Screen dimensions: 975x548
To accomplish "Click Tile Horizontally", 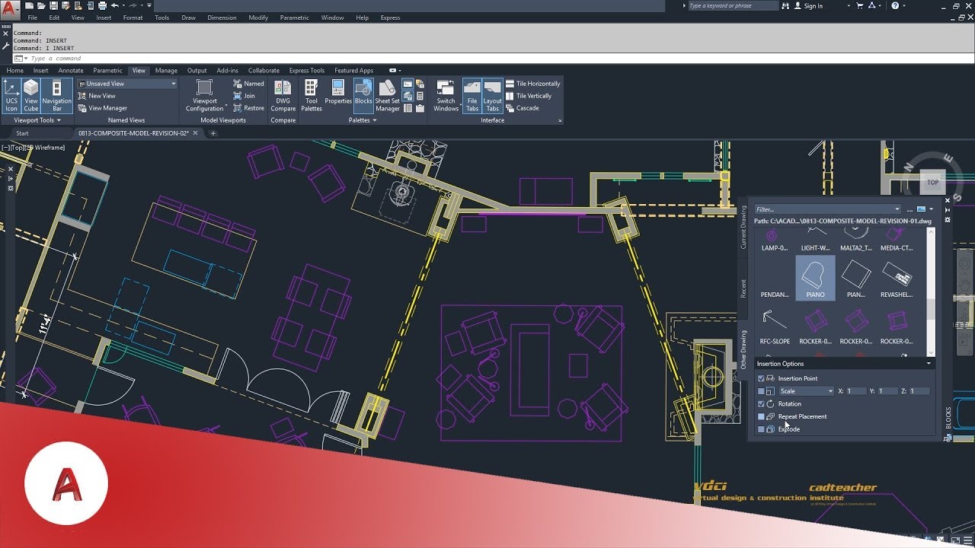I will click(x=532, y=84).
